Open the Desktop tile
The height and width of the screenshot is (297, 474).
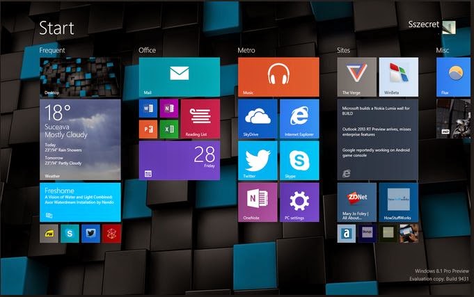point(80,77)
